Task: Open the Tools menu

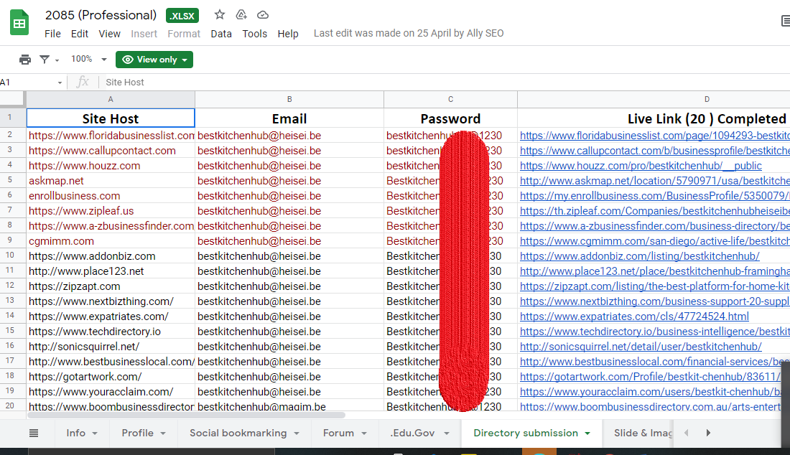Action: 254,34
